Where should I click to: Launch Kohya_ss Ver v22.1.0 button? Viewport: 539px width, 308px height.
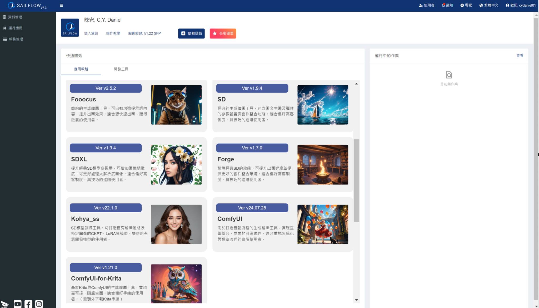point(106,208)
